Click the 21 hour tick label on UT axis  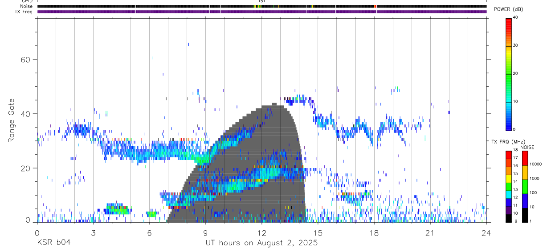[430, 233]
